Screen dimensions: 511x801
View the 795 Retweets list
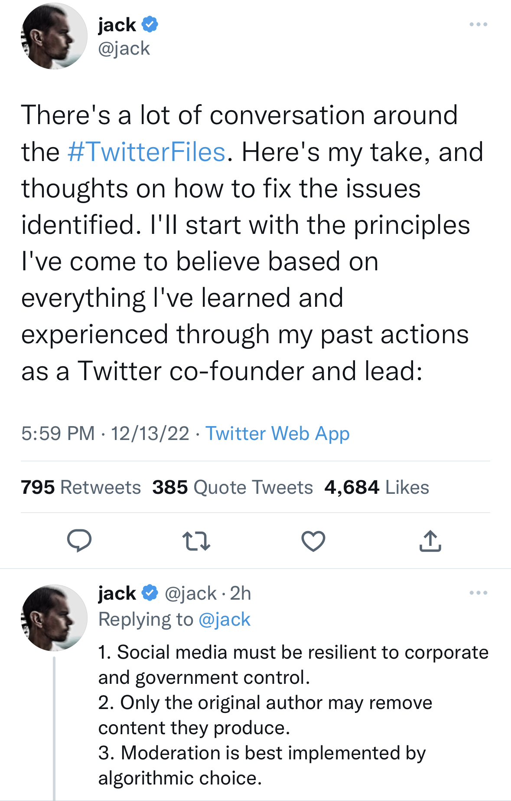[x=81, y=487]
